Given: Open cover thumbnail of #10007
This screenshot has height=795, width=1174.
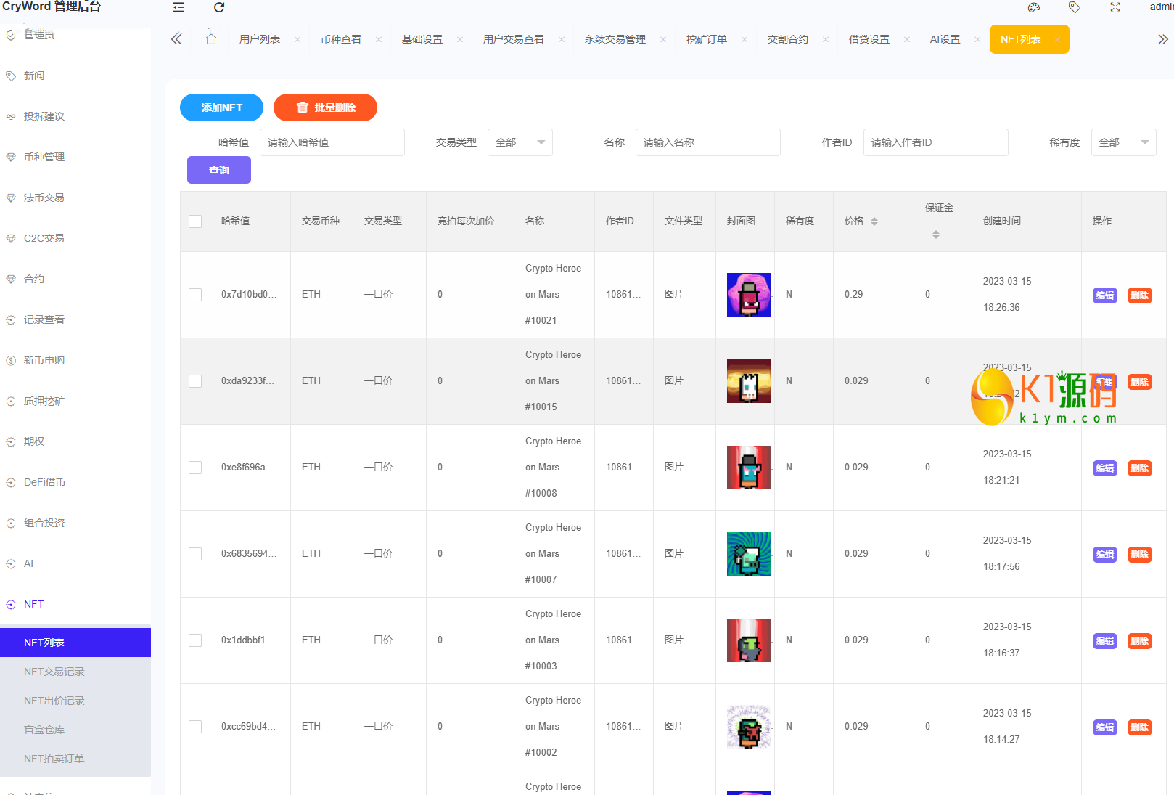Looking at the screenshot, I should 749,554.
